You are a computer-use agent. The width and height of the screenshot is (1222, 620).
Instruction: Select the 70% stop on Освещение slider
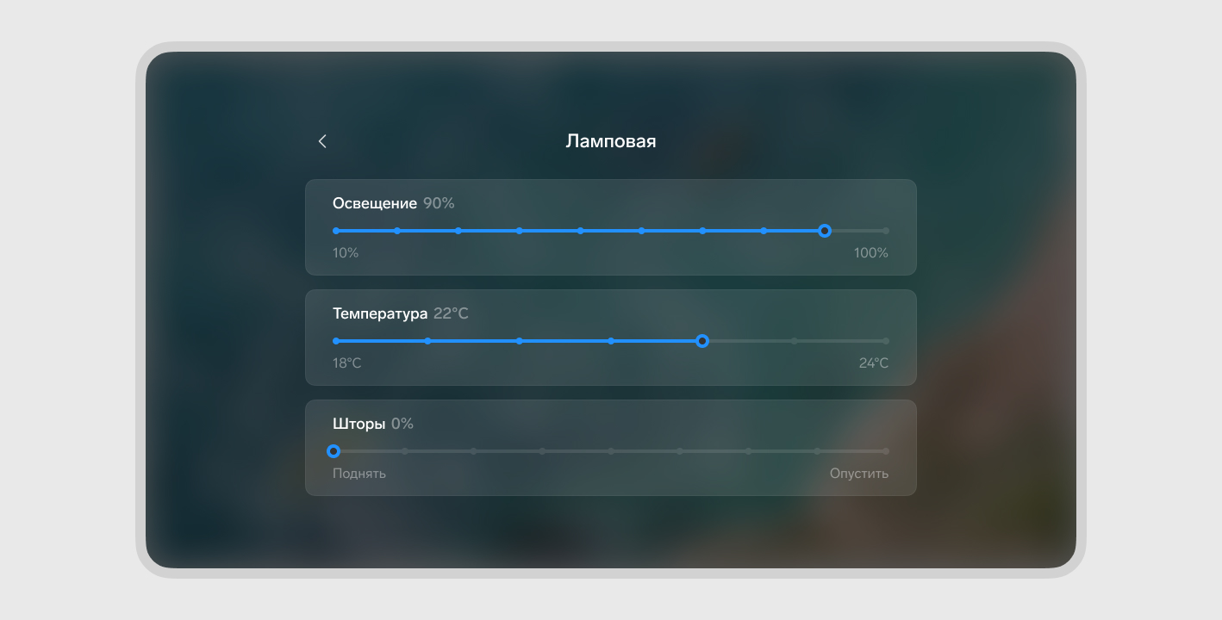click(x=702, y=231)
